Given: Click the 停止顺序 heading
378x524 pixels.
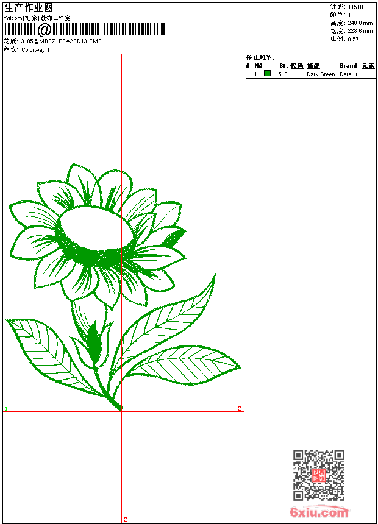Looking at the screenshot, I should tap(260, 58).
